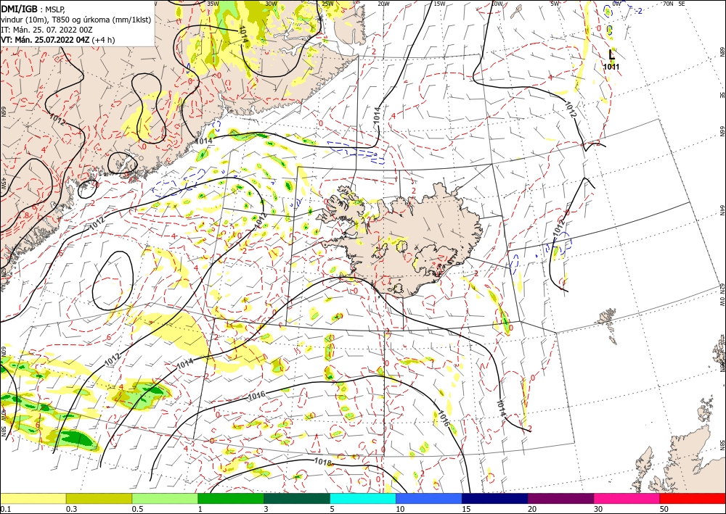Click the '0.1' legend scale value

6,509
